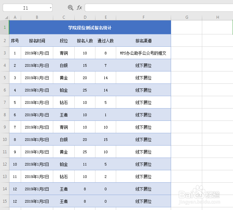Select column D header
The width and height of the screenshot is (233, 210).
(x=85, y=17)
